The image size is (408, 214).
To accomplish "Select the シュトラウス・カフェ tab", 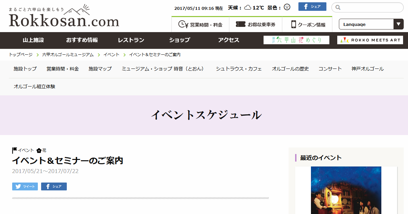I will point(239,69).
